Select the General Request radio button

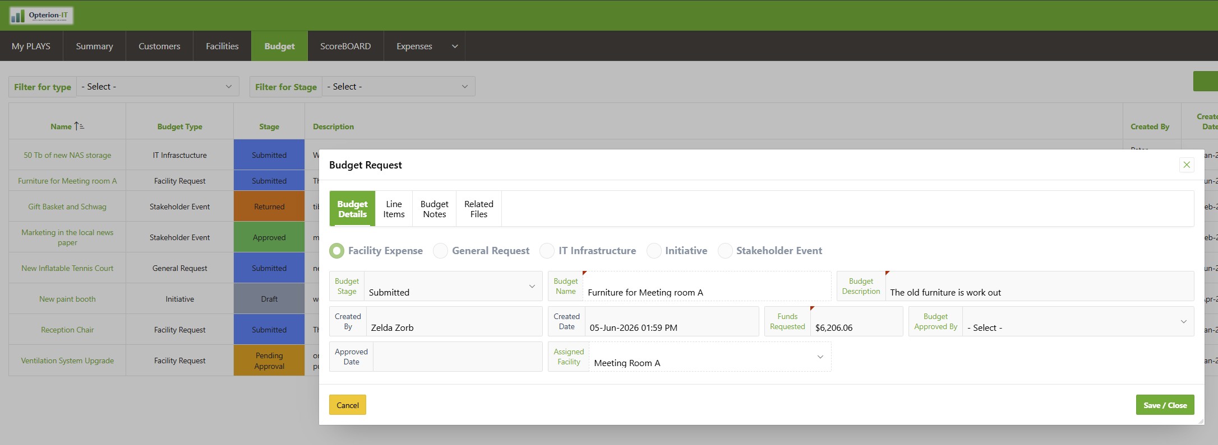coord(440,251)
